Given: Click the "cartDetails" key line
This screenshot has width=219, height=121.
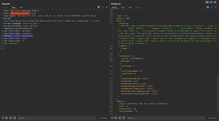Looking at the screenshot, I should 126,56.
